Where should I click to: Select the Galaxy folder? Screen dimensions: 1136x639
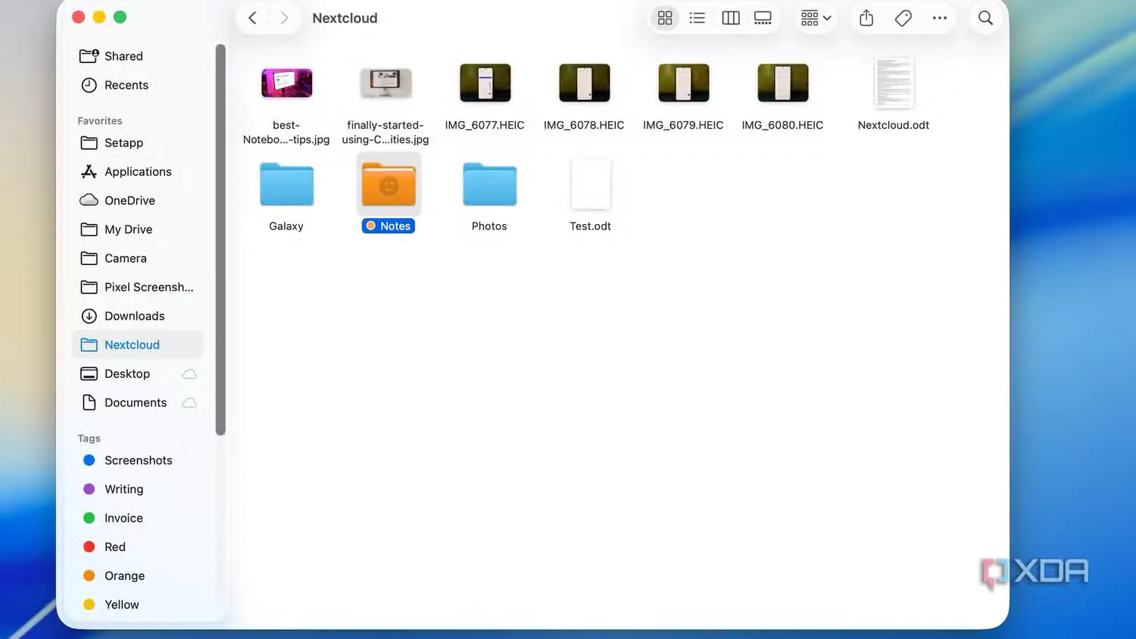tap(286, 185)
